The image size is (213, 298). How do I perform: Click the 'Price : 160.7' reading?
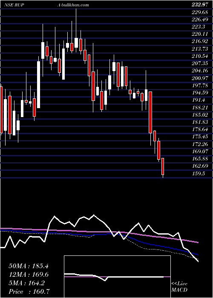pos(29,292)
